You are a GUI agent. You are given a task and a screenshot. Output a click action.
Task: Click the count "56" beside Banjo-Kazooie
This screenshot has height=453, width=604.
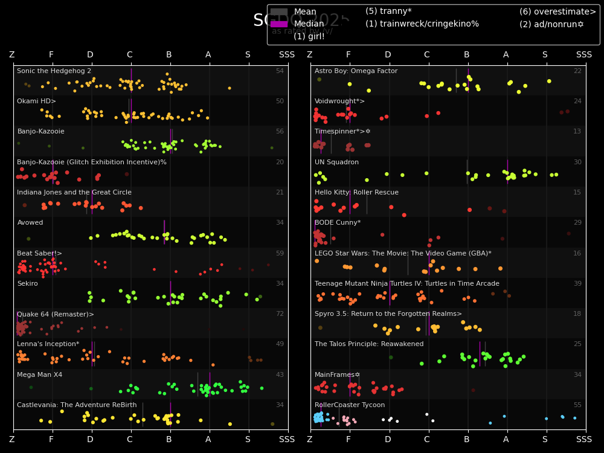[x=280, y=131]
